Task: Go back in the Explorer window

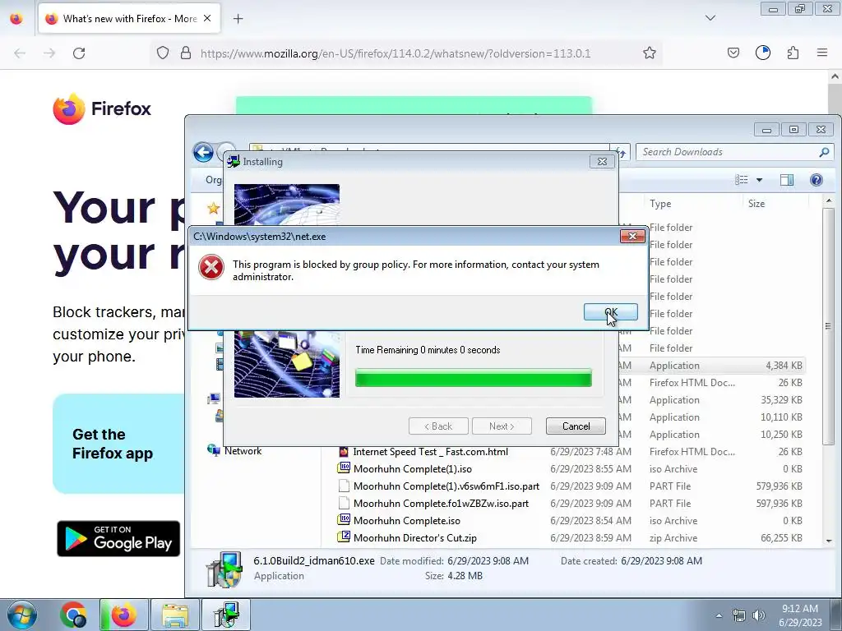Action: click(204, 152)
